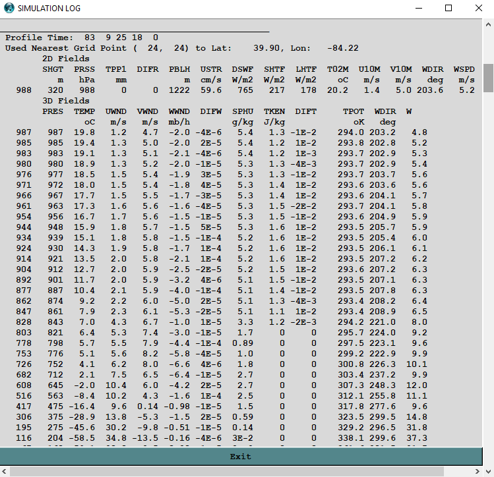Click the scrollbar down arrow
Image resolution: width=494 pixels, height=477 pixels.
tap(488, 441)
